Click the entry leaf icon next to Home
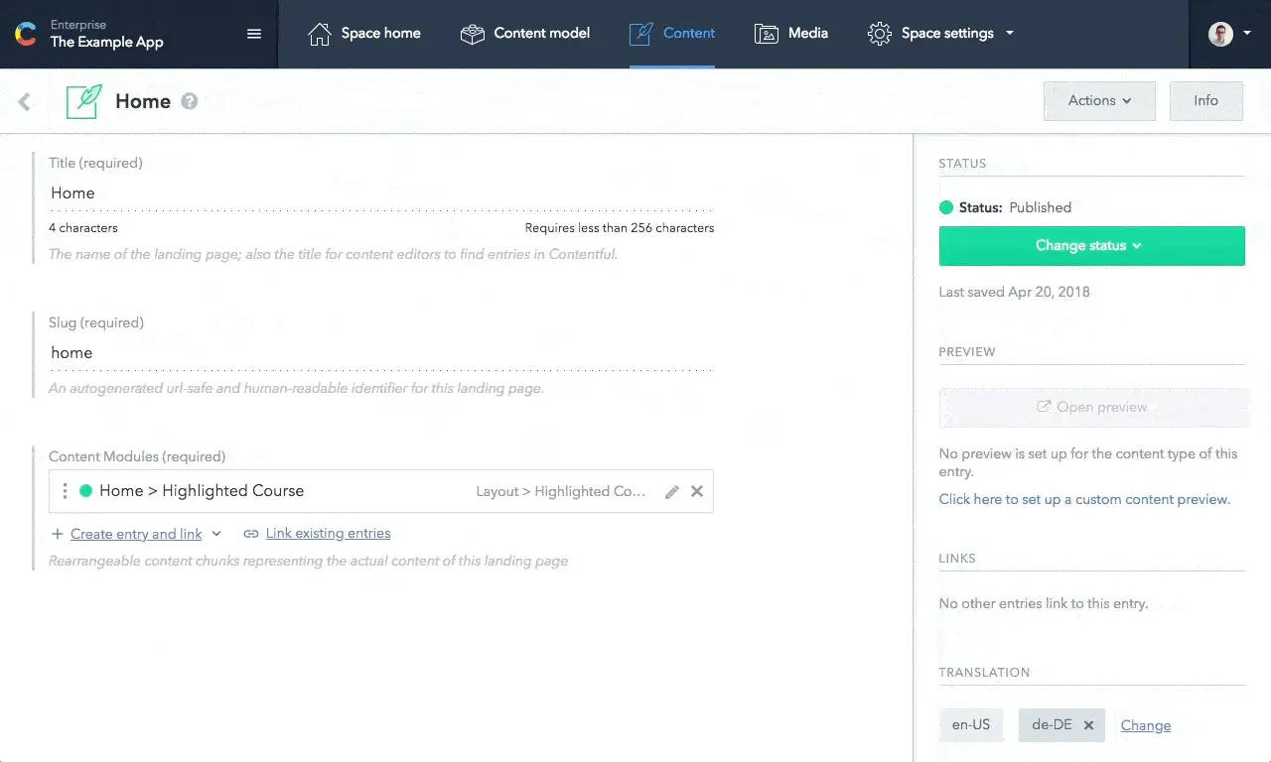This screenshot has width=1271, height=762. coord(84,101)
